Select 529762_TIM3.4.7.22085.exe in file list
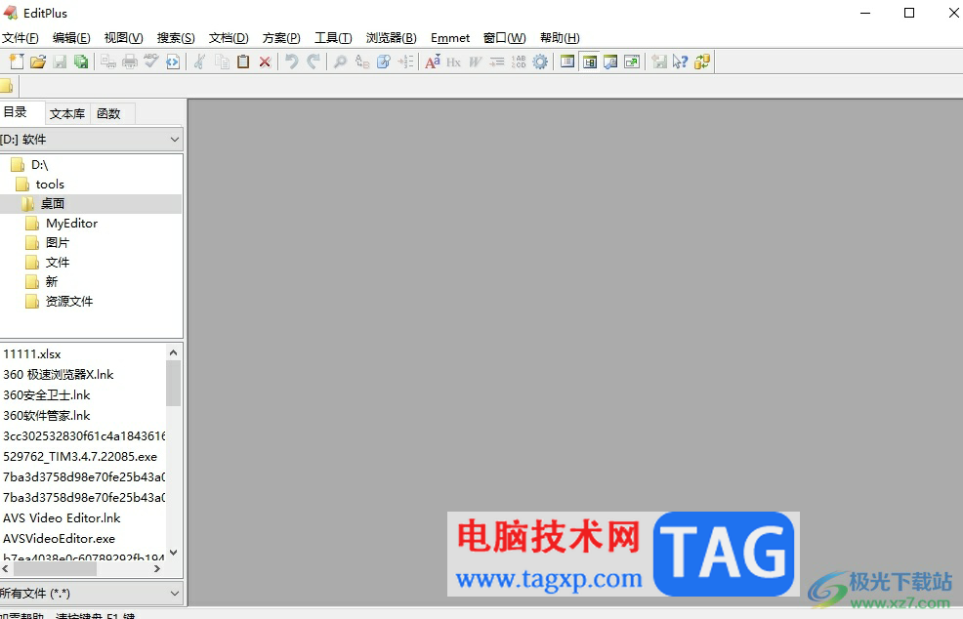The height and width of the screenshot is (619, 963). pos(80,457)
